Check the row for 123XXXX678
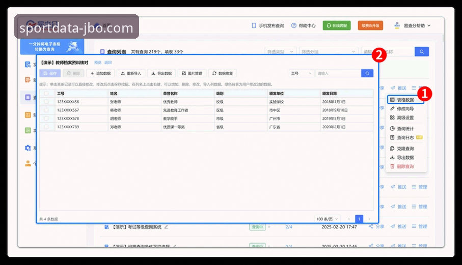This screenshot has width=462, height=265. pos(46,119)
